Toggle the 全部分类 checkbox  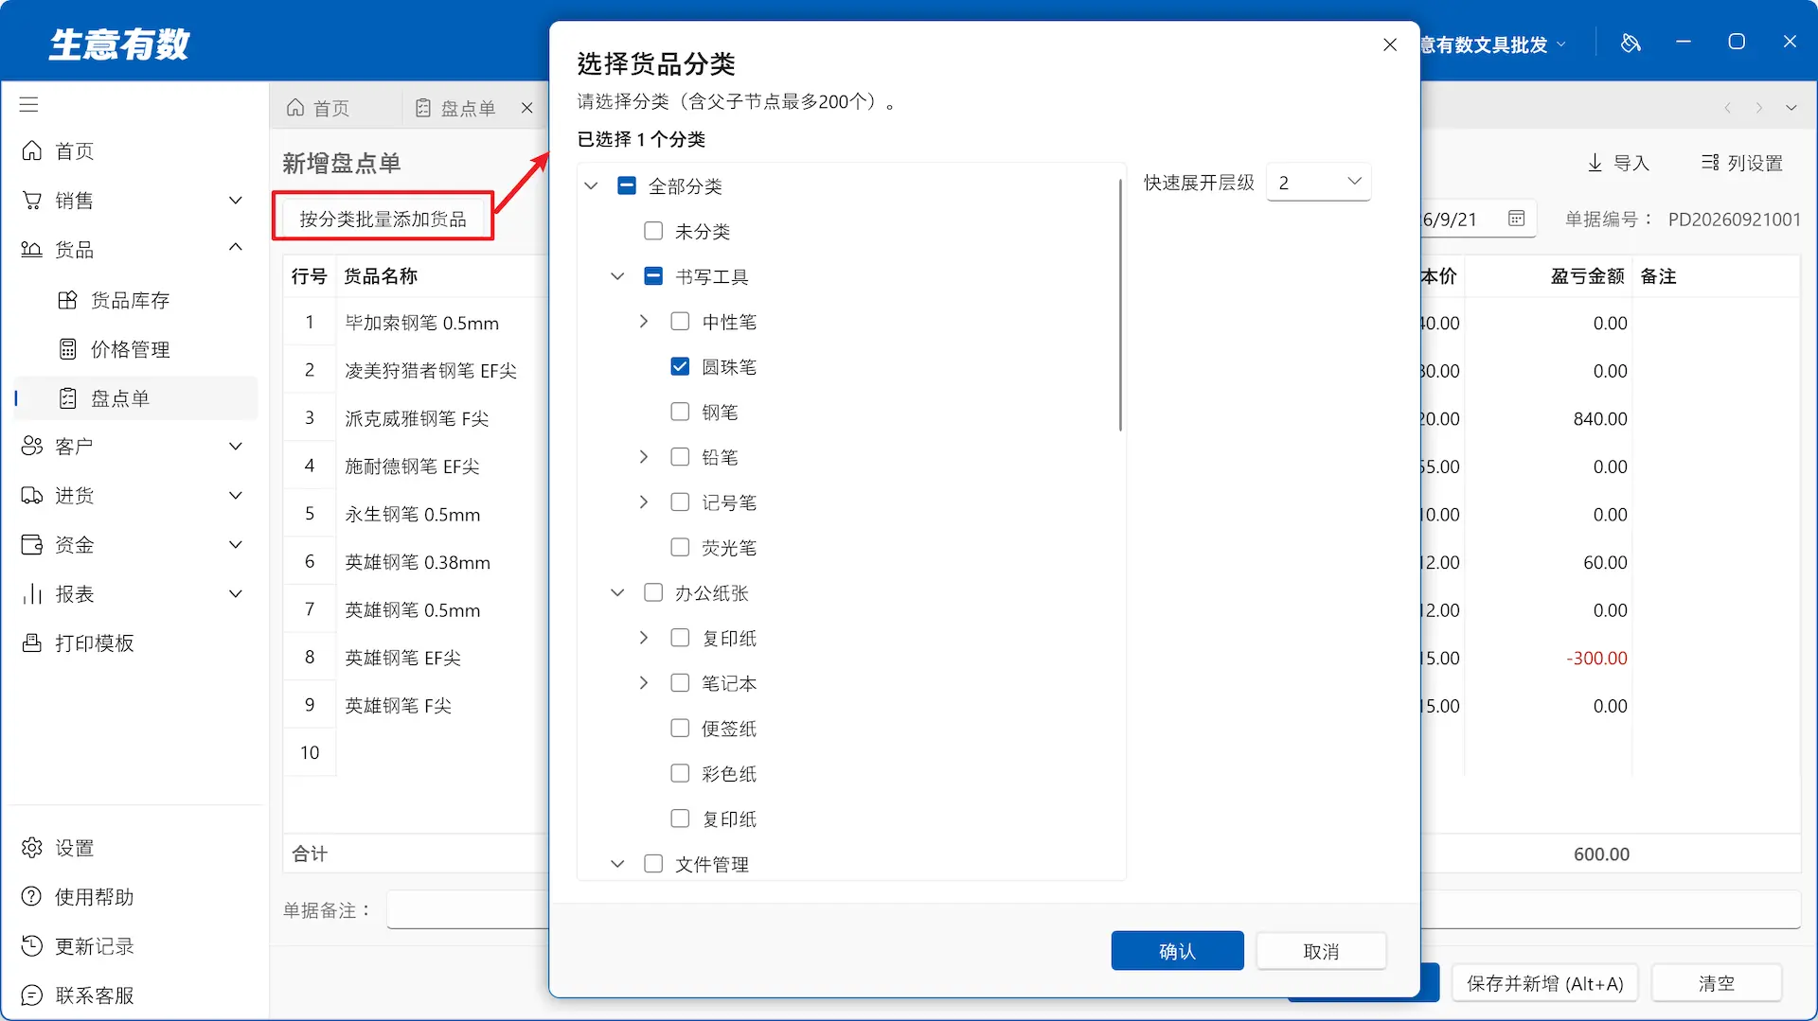coord(626,185)
